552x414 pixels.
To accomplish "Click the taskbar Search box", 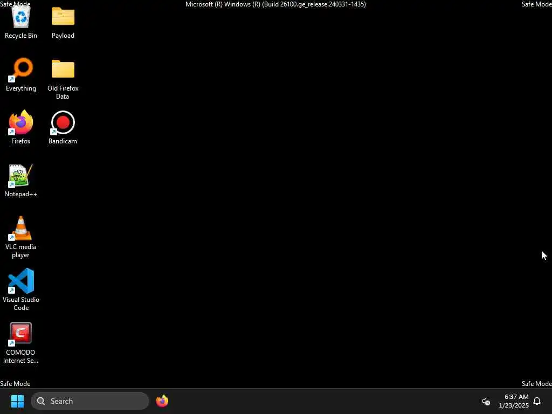I will click(x=90, y=401).
